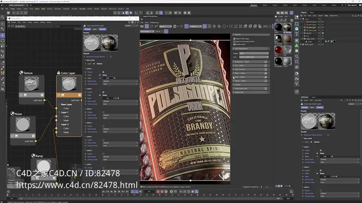Click the Y axis lock icon

click(18, 13)
